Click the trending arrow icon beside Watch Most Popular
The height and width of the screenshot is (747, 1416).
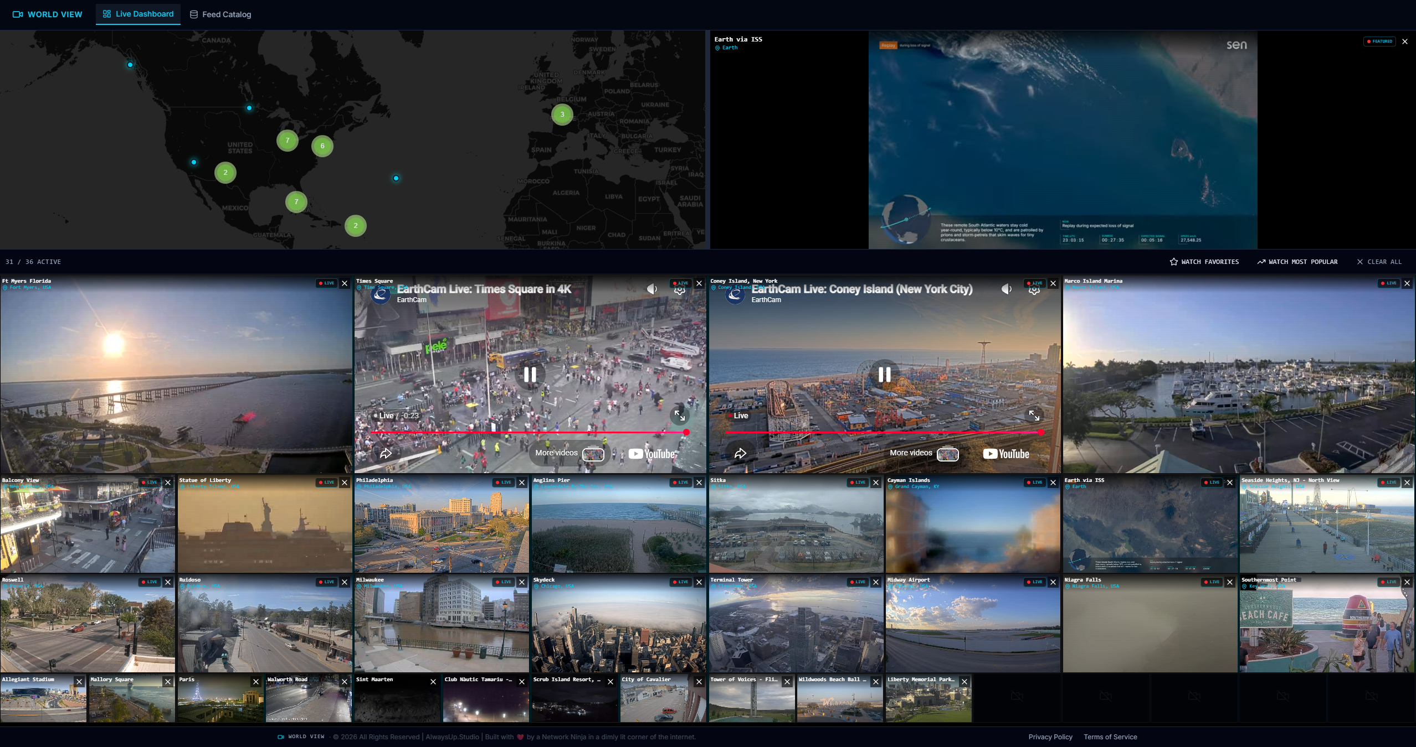(1262, 262)
